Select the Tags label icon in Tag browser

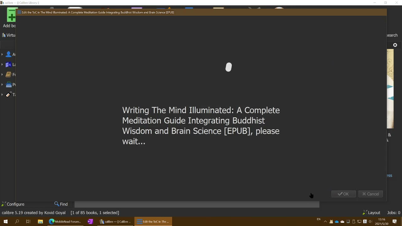click(x=8, y=94)
